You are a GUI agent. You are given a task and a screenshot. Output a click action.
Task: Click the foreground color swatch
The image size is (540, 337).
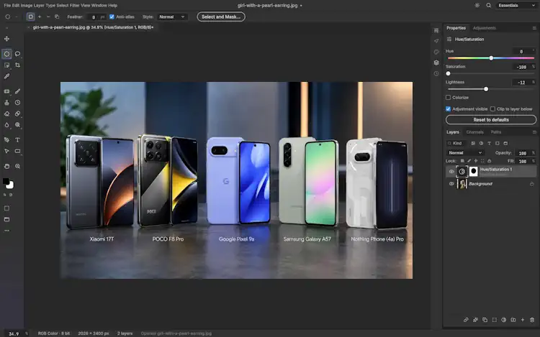coord(6,181)
